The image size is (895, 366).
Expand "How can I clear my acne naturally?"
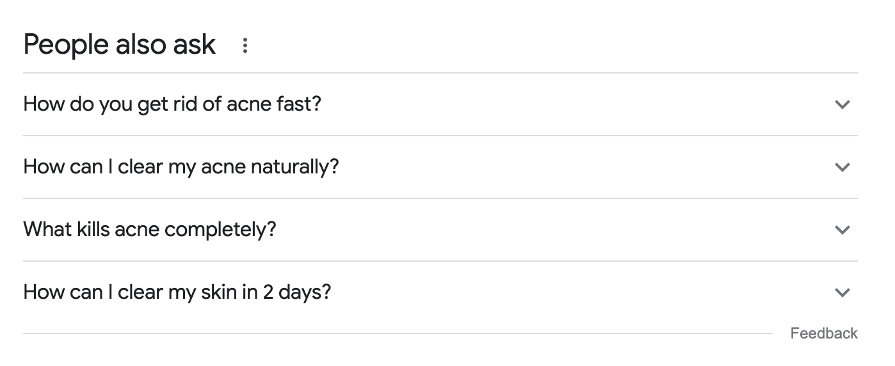(440, 167)
